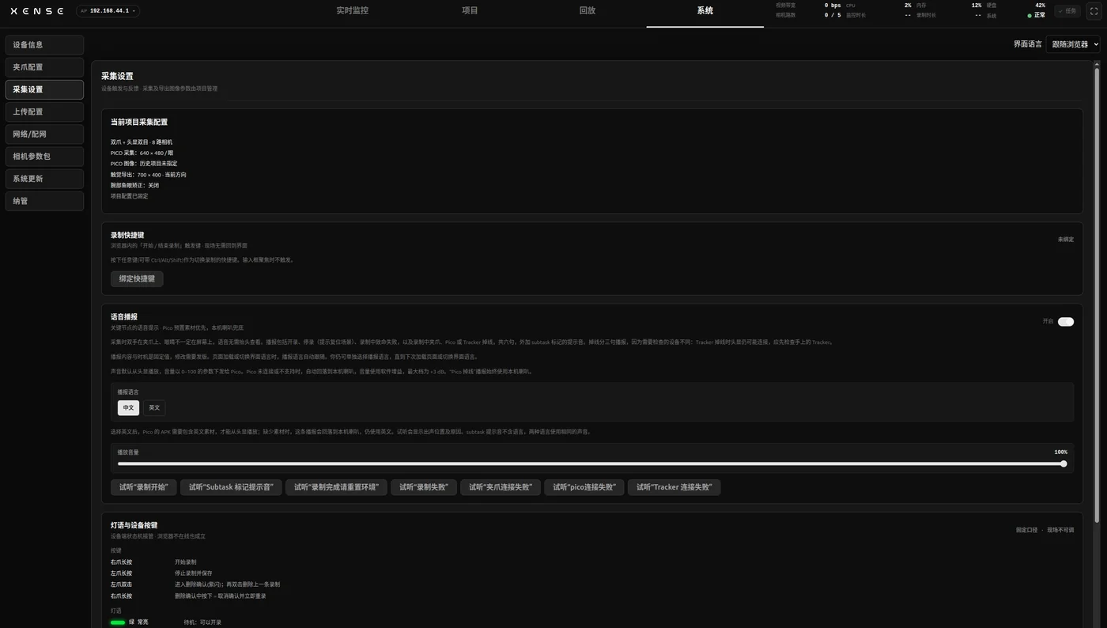Open the 系统更新 page
1107x628 pixels.
pyautogui.click(x=44, y=179)
